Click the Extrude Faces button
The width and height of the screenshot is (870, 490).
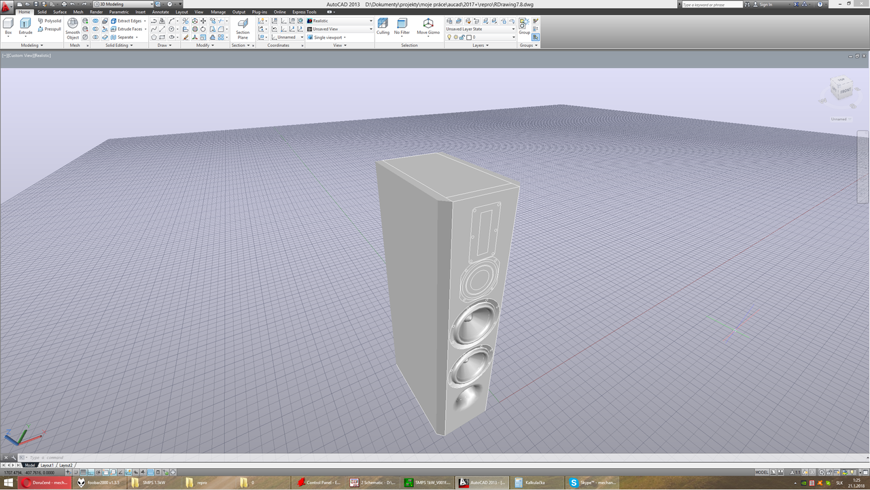(x=128, y=29)
